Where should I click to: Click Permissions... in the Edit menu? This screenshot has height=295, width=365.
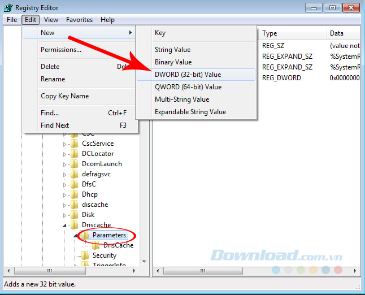pos(61,50)
